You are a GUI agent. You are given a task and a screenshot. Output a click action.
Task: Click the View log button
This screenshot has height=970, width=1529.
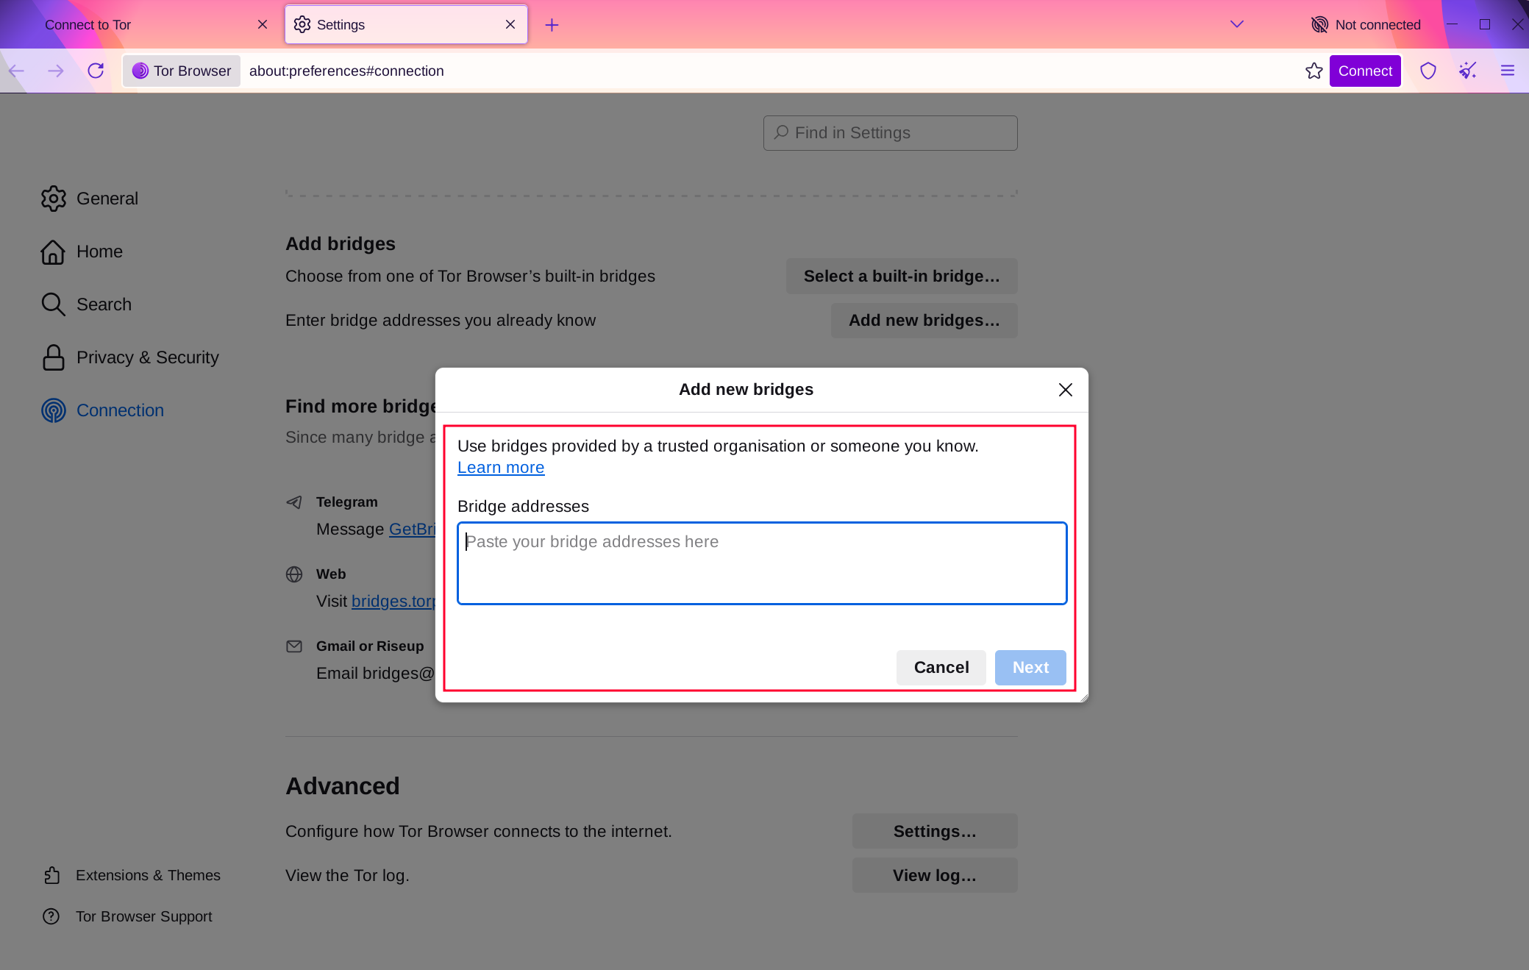pyautogui.click(x=935, y=875)
